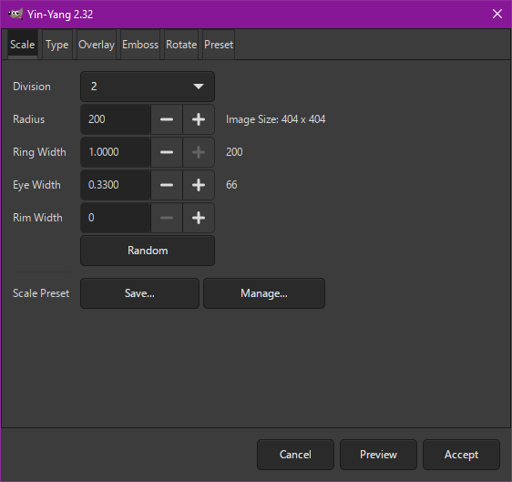
Task: Save the scale preset
Action: click(x=139, y=293)
